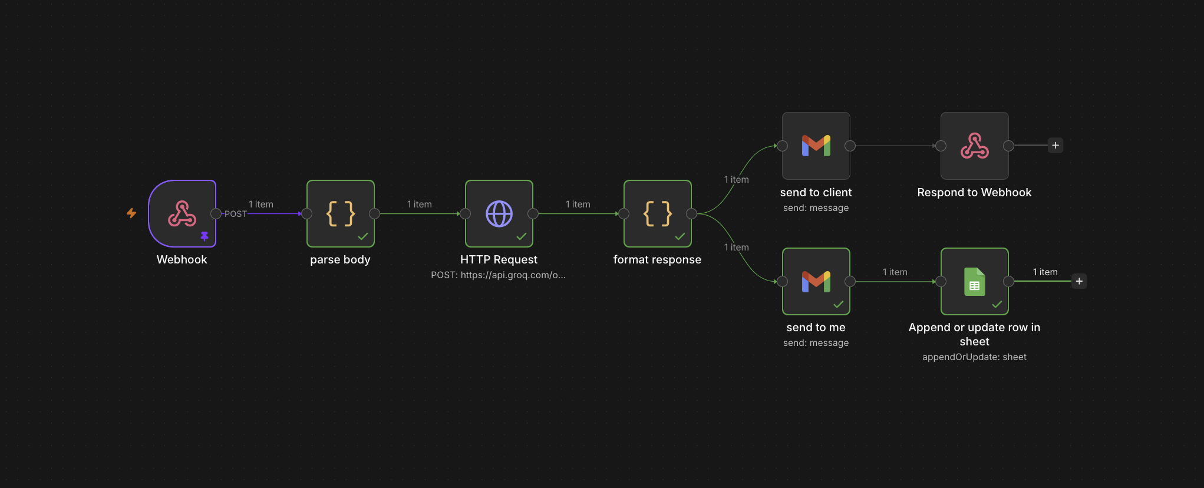
Task: Click the 'Append or update row in sheet' label
Action: pyautogui.click(x=975, y=334)
